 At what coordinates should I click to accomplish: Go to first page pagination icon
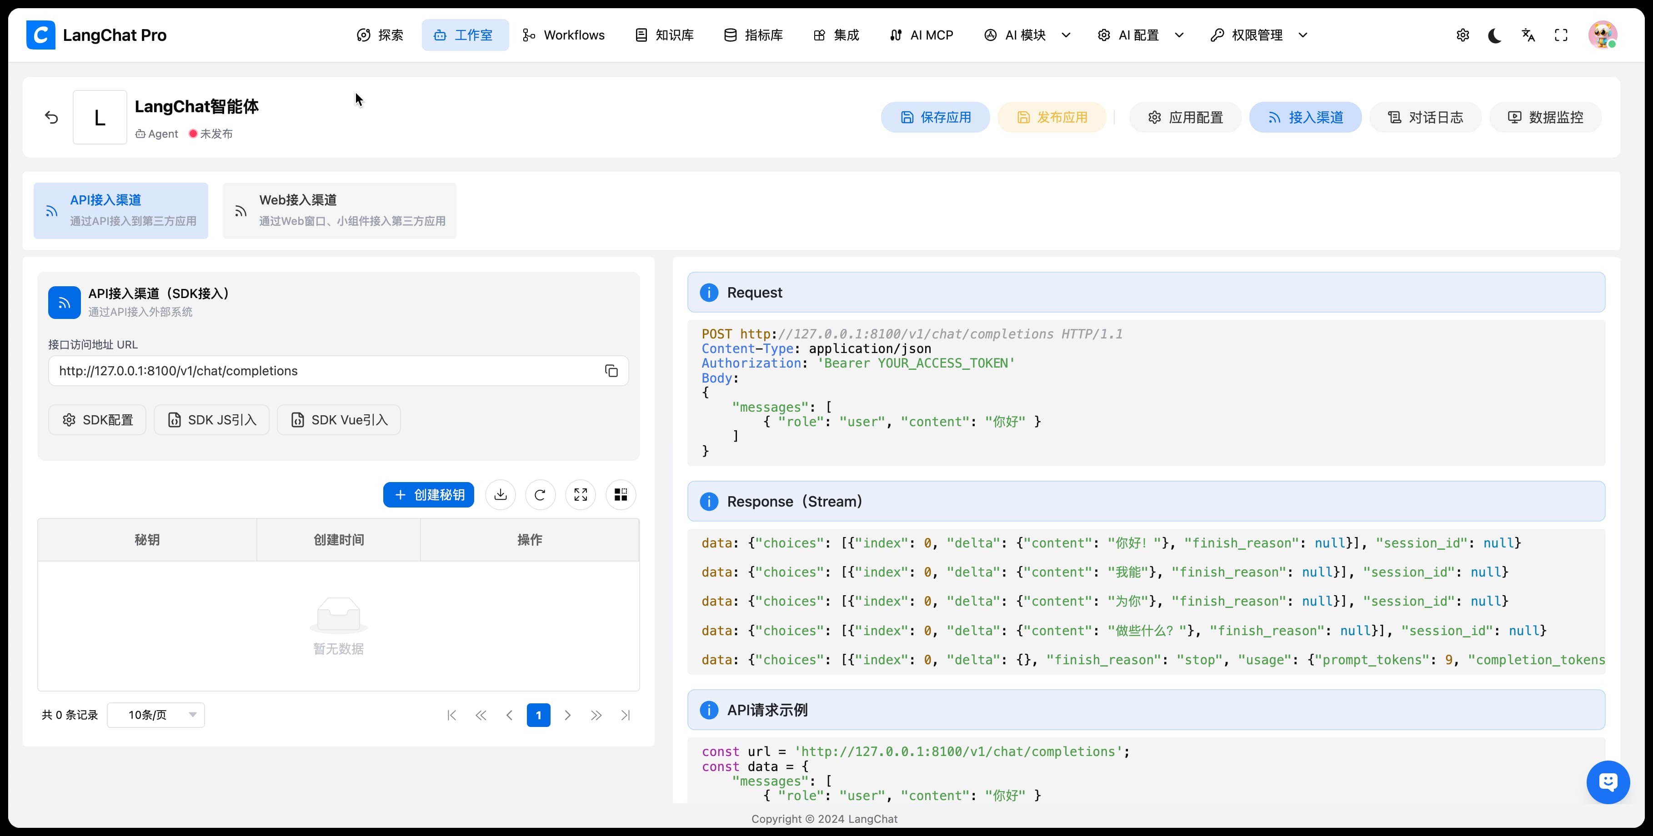click(452, 715)
